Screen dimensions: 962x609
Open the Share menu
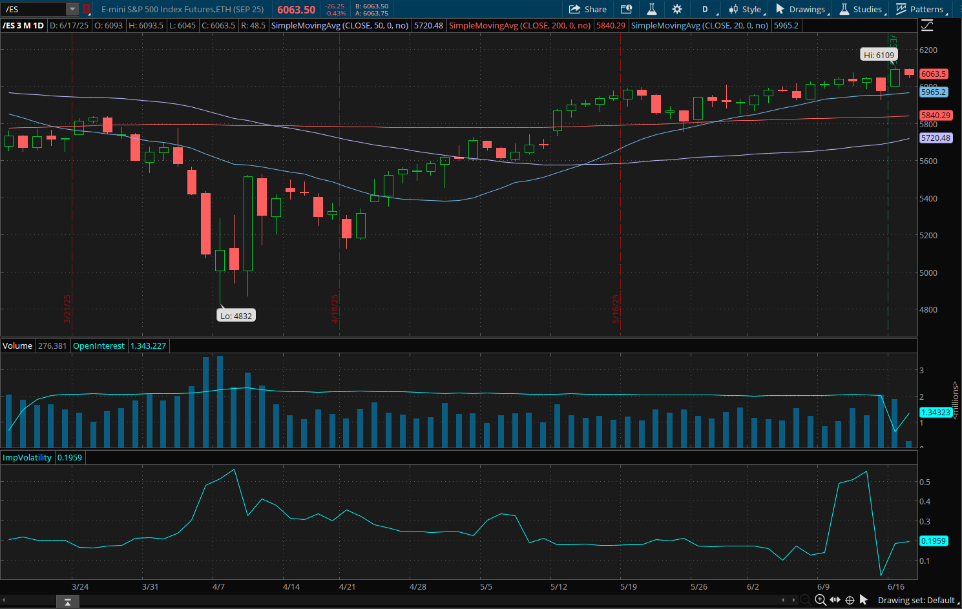click(587, 9)
